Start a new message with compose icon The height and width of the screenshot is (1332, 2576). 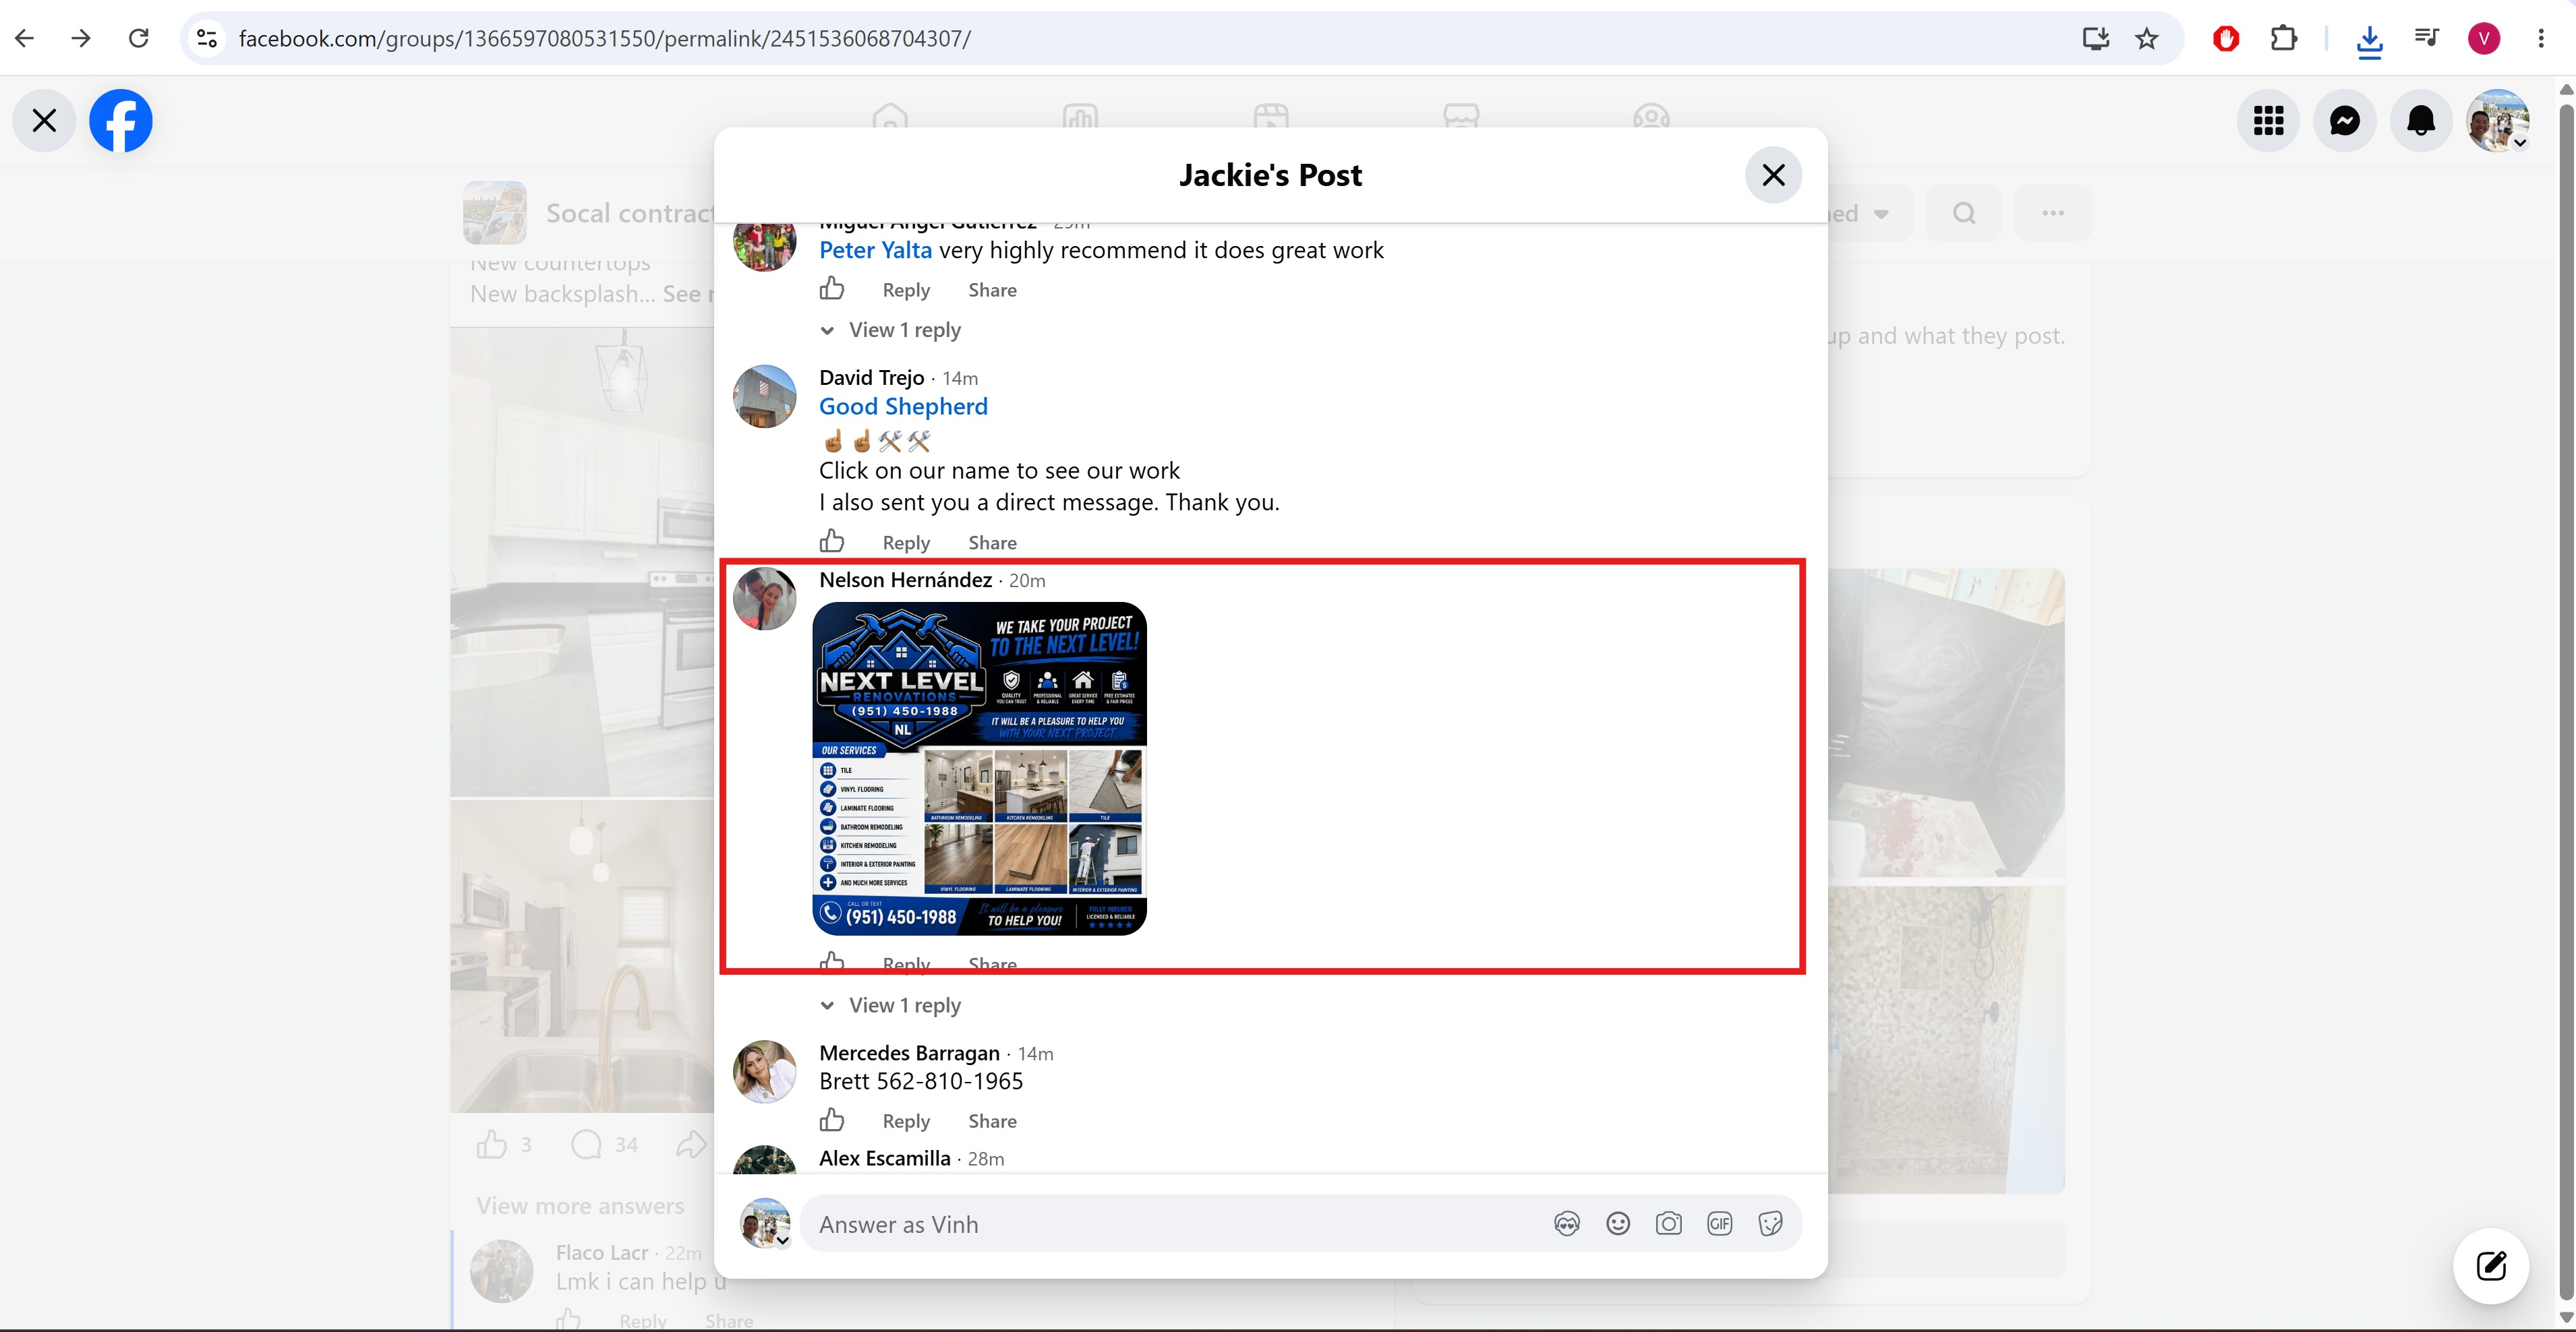tap(2491, 1266)
